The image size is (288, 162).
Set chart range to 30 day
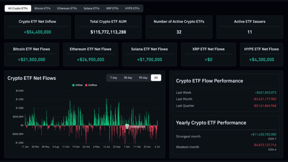click(128, 78)
